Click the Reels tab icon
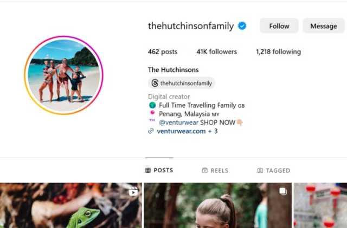This screenshot has height=228, width=347. coord(205,170)
